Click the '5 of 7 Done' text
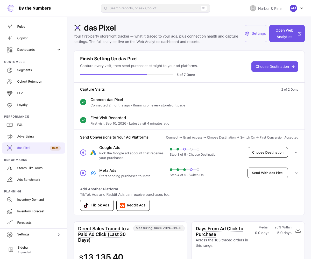Screen dimensions: 311x259 (x=186, y=75)
